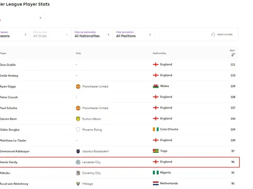Click stat value 109 for Ryan Giggs
253x189 pixels.
[x=233, y=86]
